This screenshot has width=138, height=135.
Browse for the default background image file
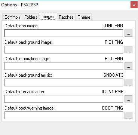[x=128, y=49]
